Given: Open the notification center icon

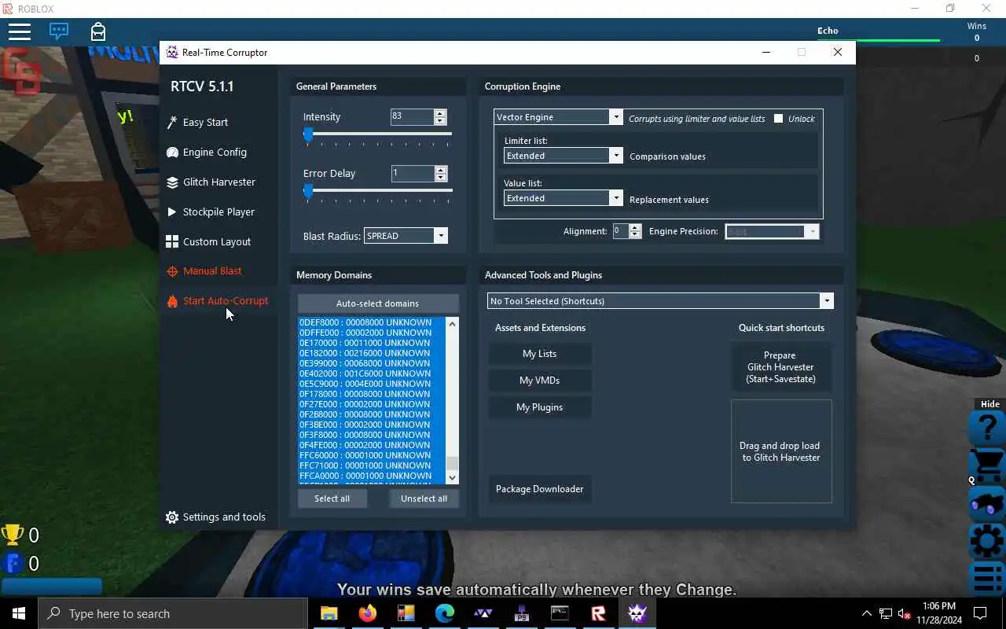Looking at the screenshot, I should (980, 613).
